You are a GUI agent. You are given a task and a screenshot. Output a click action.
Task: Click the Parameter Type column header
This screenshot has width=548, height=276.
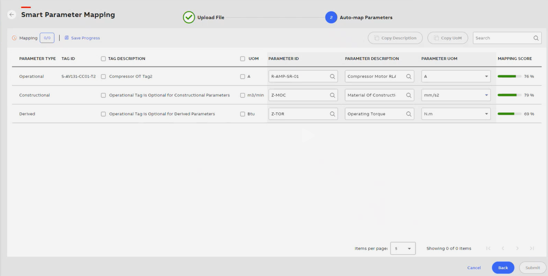coord(37,59)
